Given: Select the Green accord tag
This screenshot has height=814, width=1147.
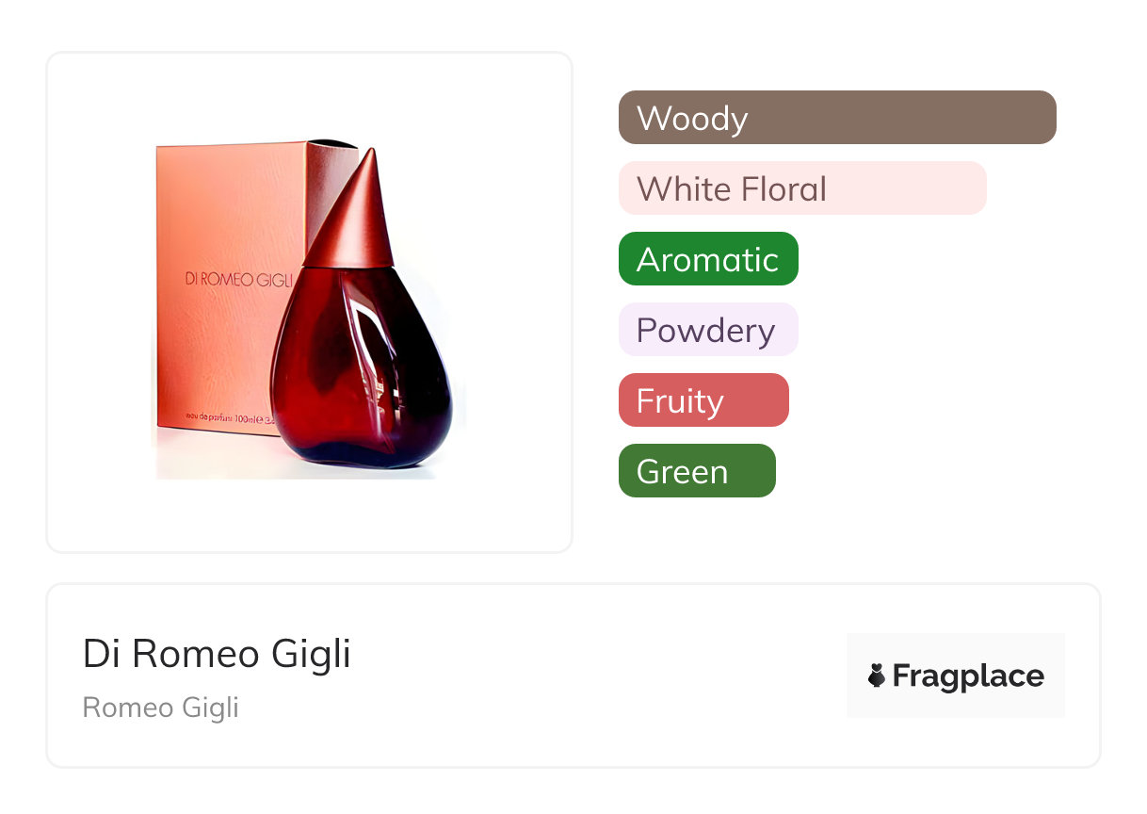Looking at the screenshot, I should pyautogui.click(x=696, y=471).
